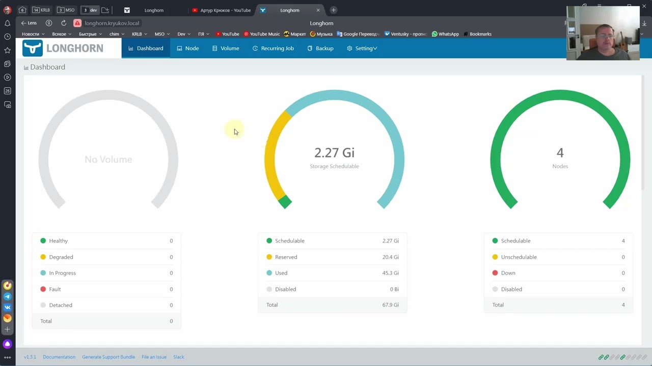Switch to the Артур Крюков YouTube tab
Screen dimensions: 652x366
(x=222, y=10)
